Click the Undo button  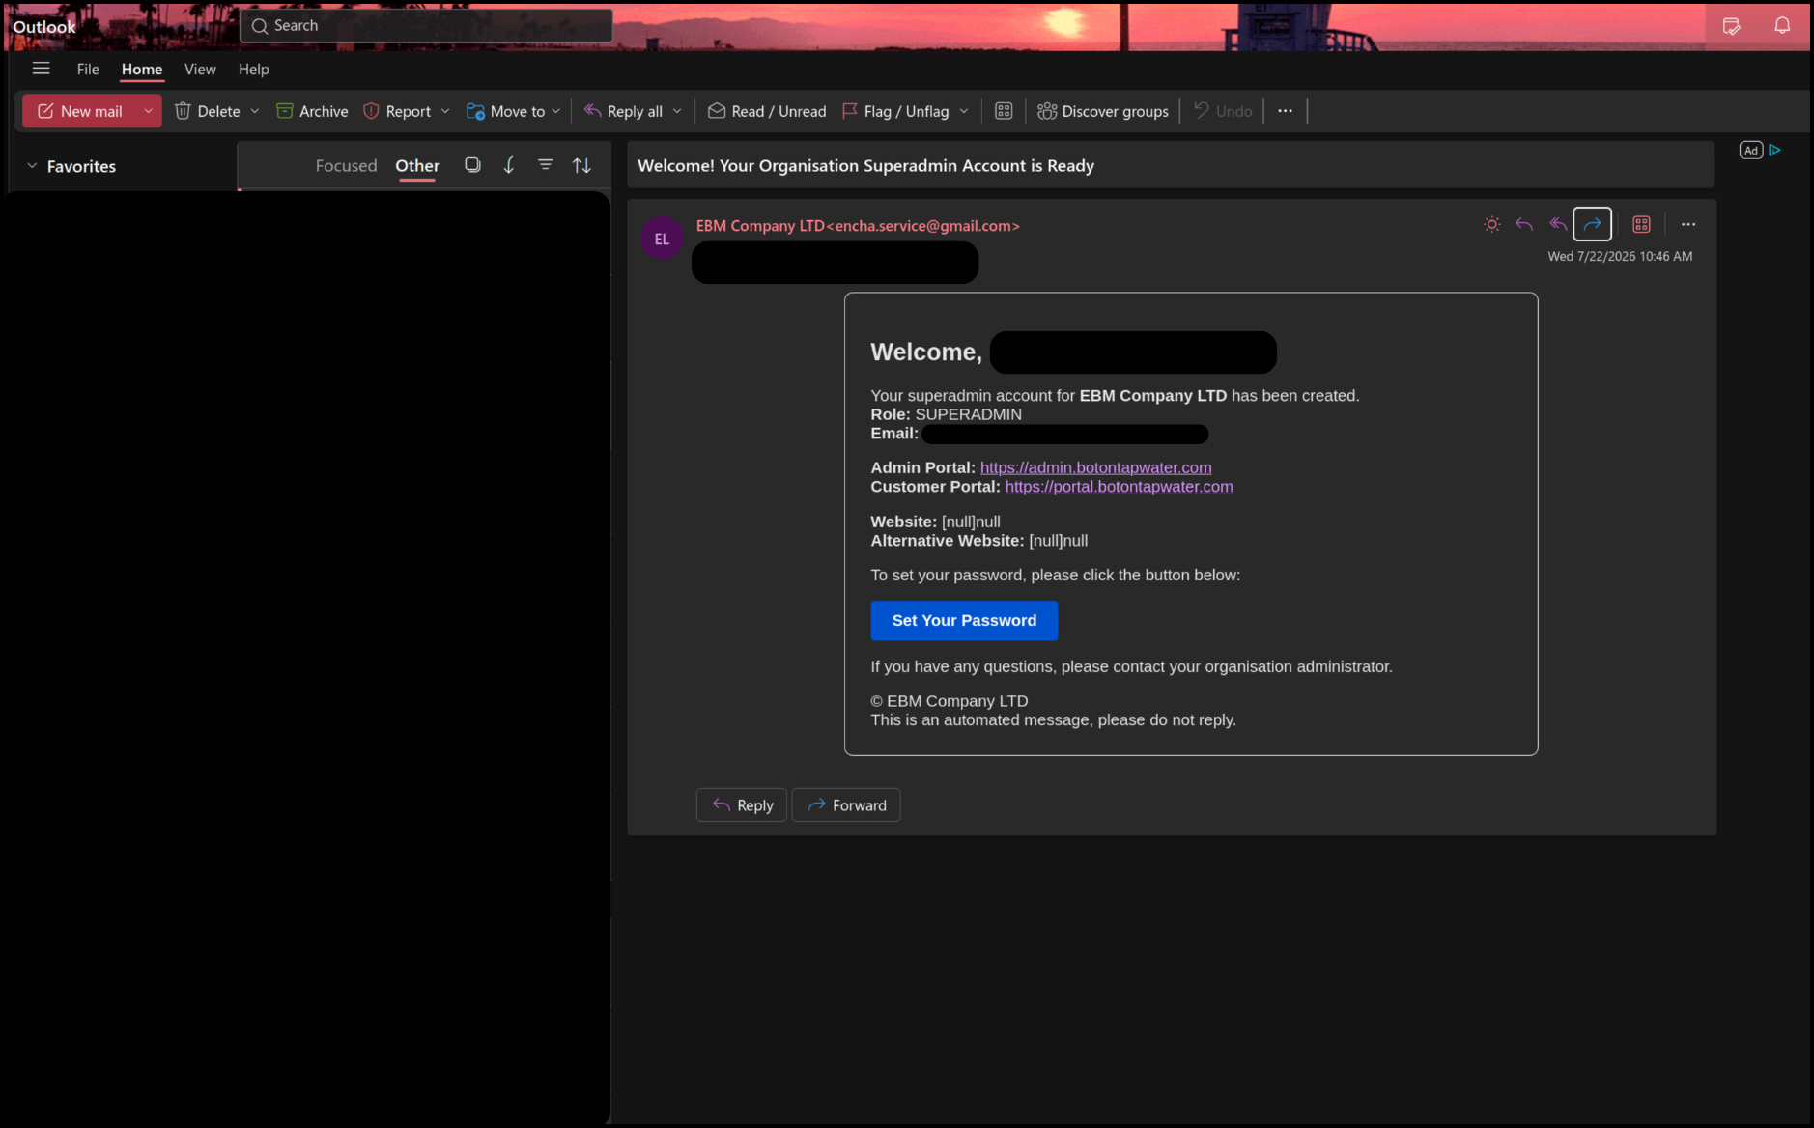pos(1223,111)
